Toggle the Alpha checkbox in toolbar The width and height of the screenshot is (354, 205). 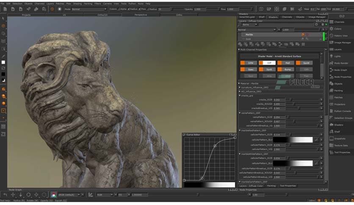tap(120, 9)
